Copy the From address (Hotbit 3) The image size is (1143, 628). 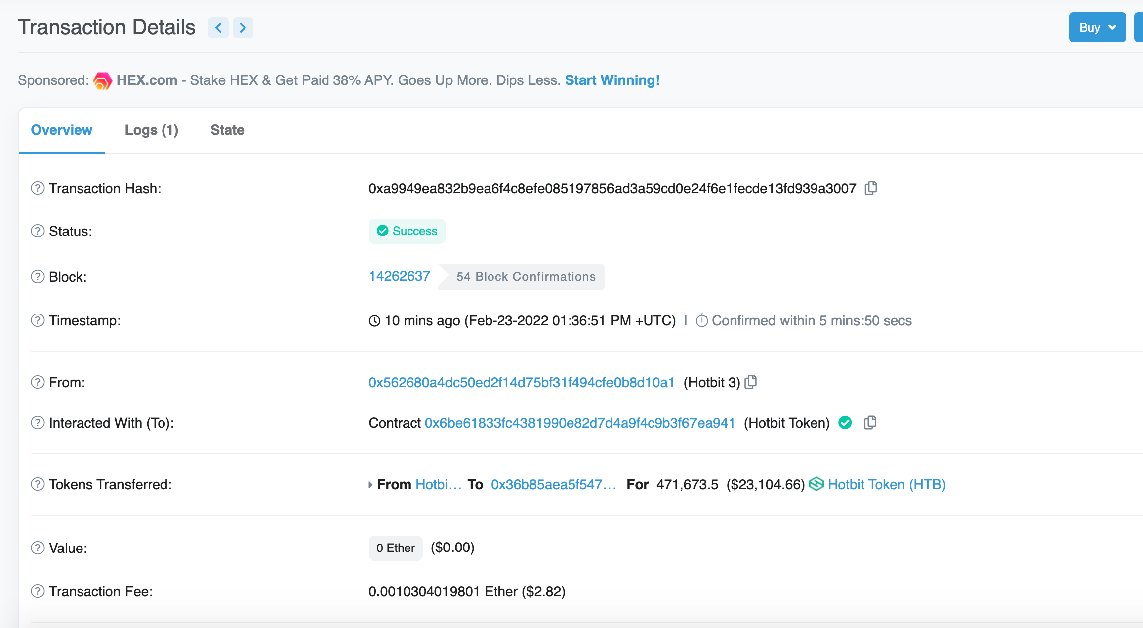(751, 382)
